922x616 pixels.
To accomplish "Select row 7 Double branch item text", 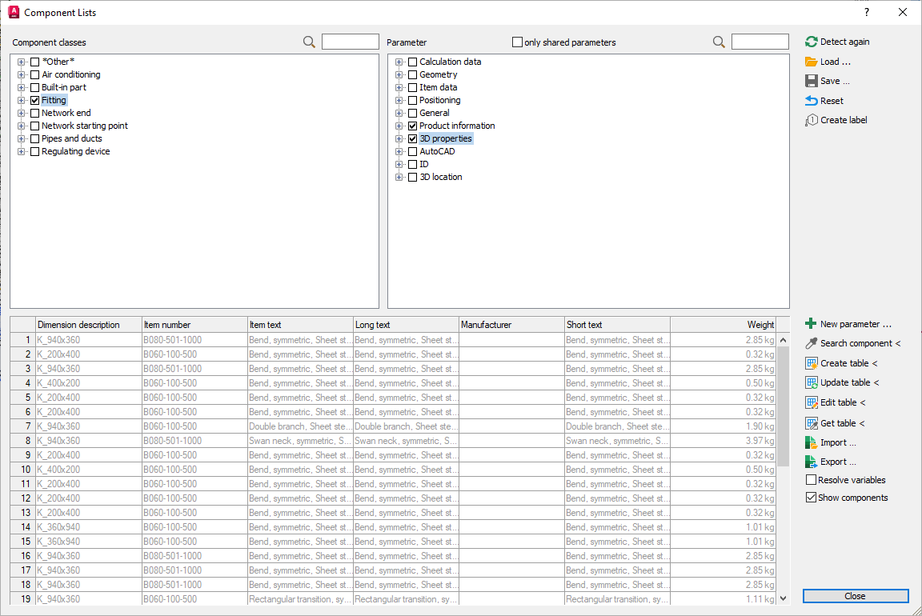I will tap(300, 426).
